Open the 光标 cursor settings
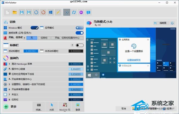Screen dimensions: 179x114 pos(52,107)
